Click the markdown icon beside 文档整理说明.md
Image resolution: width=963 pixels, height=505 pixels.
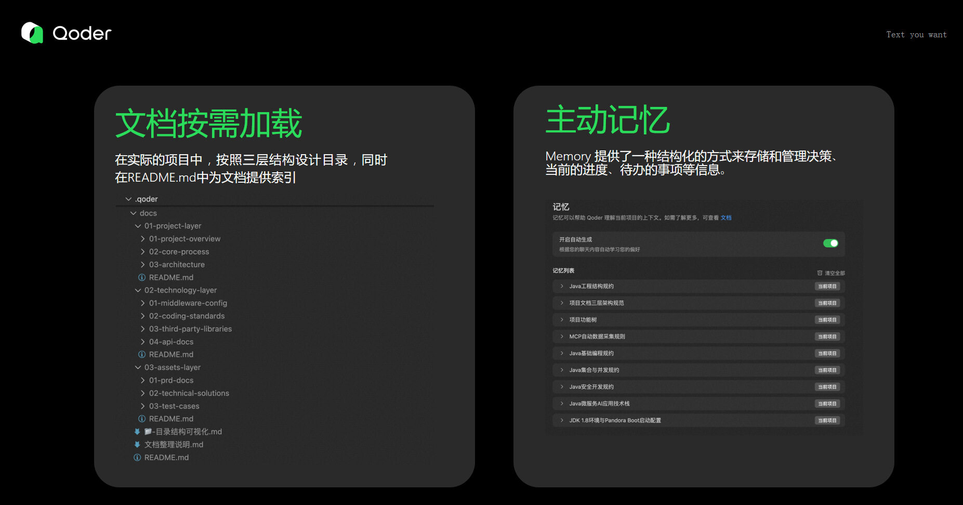tap(137, 444)
